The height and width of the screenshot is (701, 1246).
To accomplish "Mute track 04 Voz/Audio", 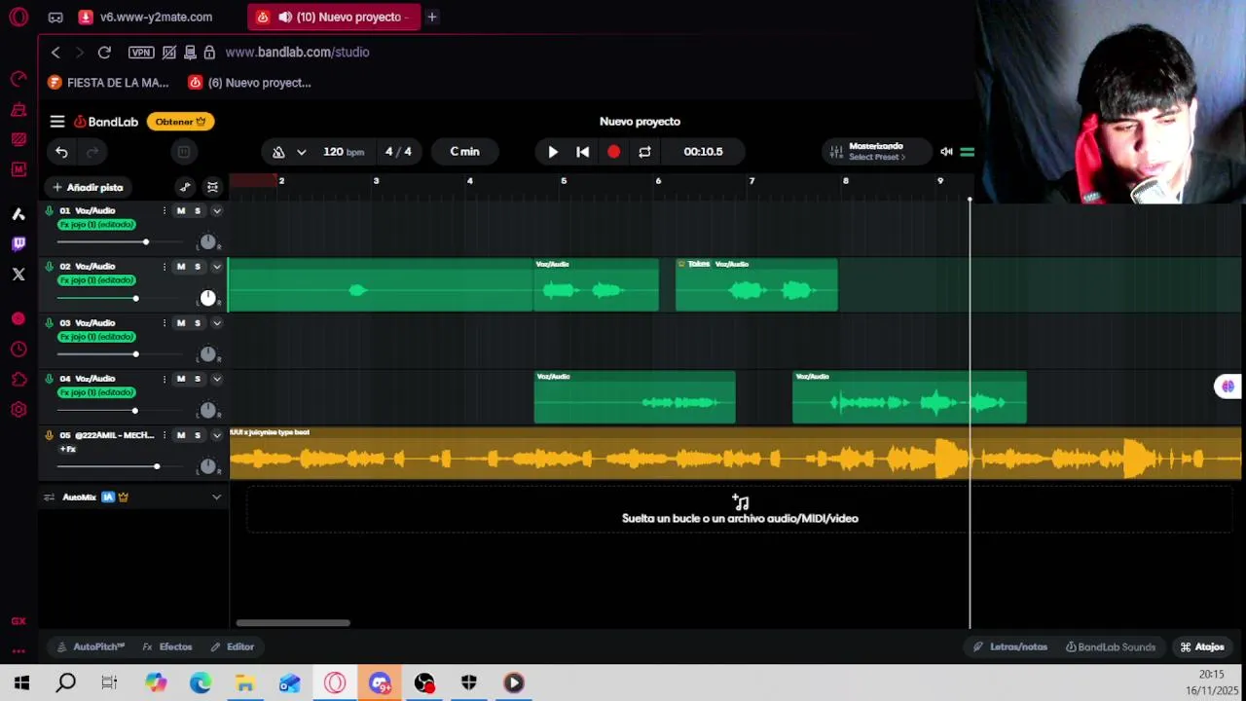I will pyautogui.click(x=180, y=379).
